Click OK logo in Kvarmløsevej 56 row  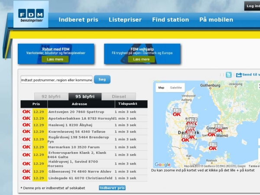click(x=26, y=131)
